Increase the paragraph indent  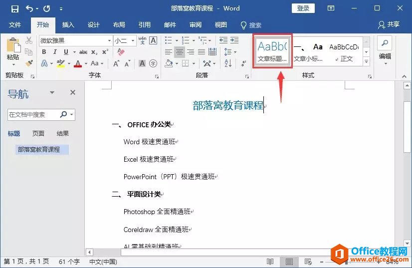[234, 40]
